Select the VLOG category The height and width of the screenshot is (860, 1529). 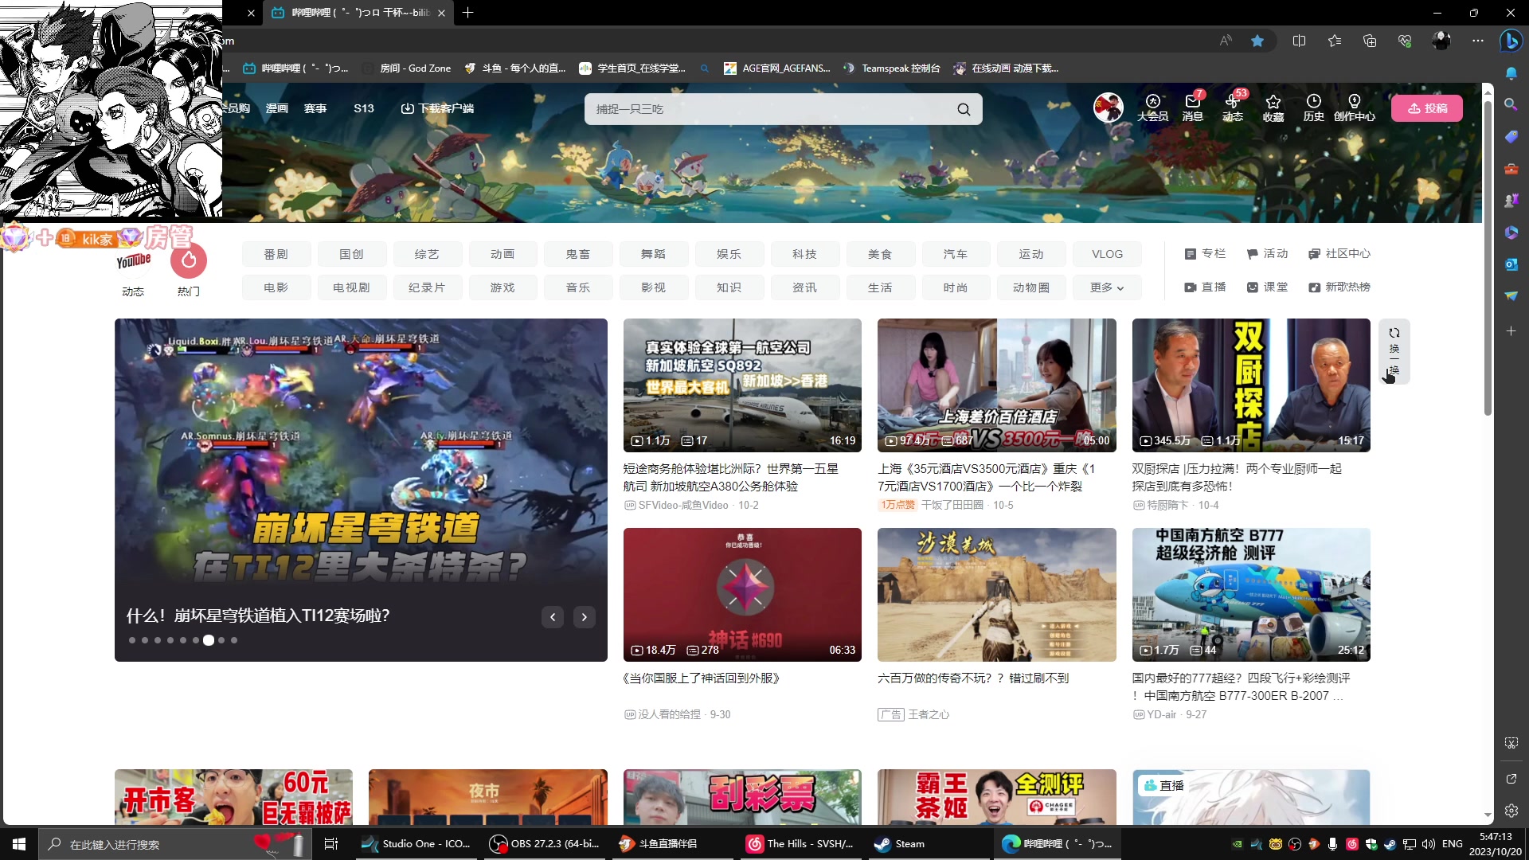(x=1107, y=254)
